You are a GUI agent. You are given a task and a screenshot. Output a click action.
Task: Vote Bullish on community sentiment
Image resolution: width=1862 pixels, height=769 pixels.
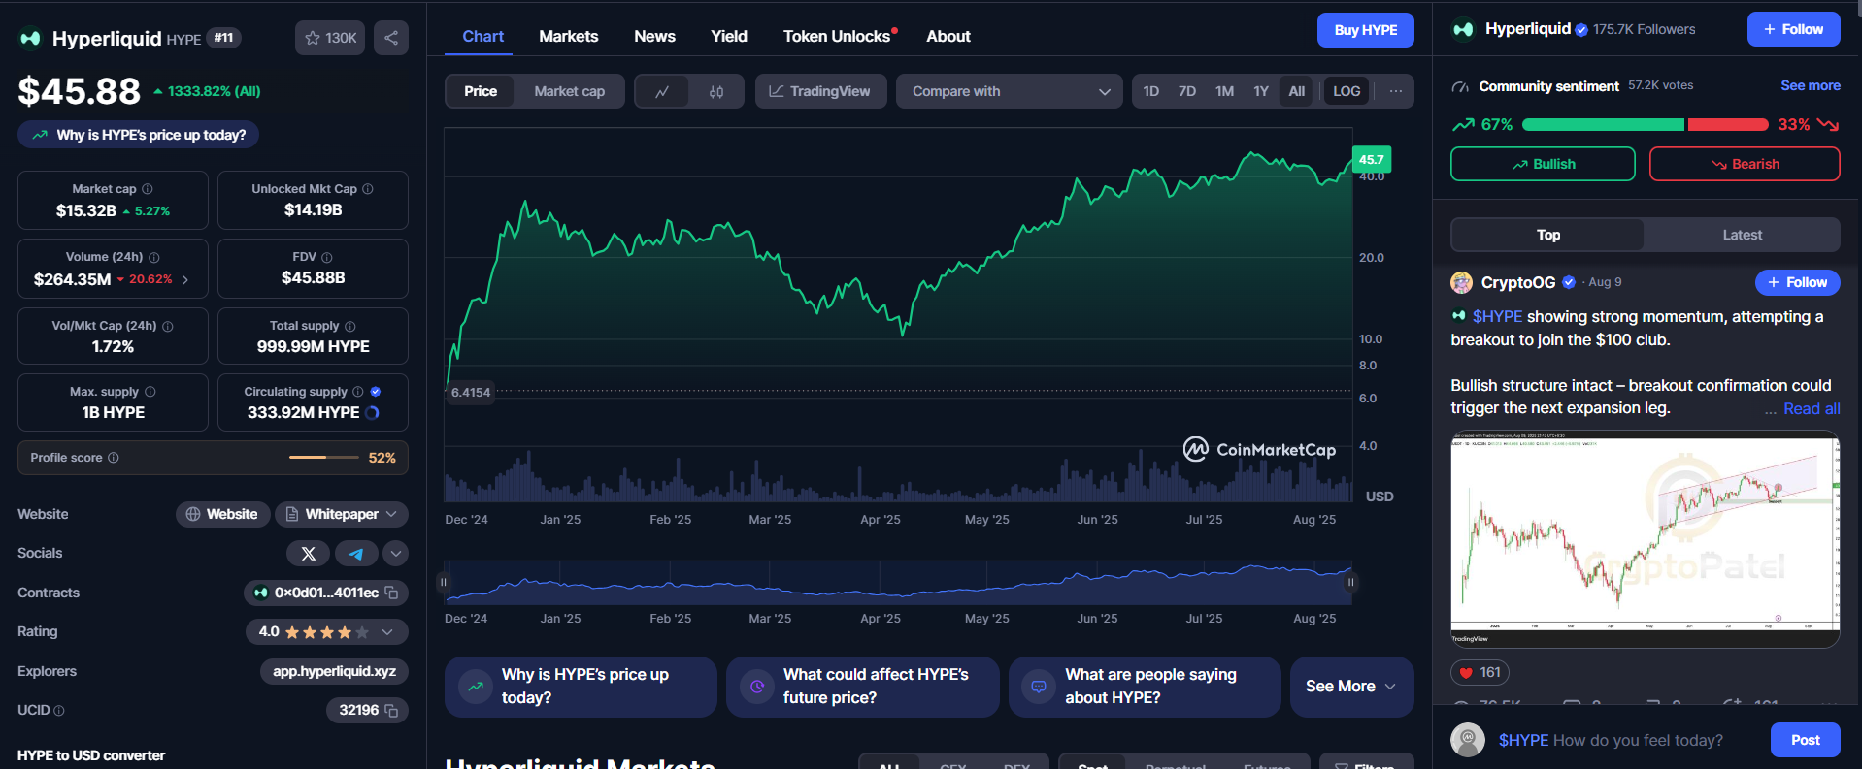coord(1543,164)
